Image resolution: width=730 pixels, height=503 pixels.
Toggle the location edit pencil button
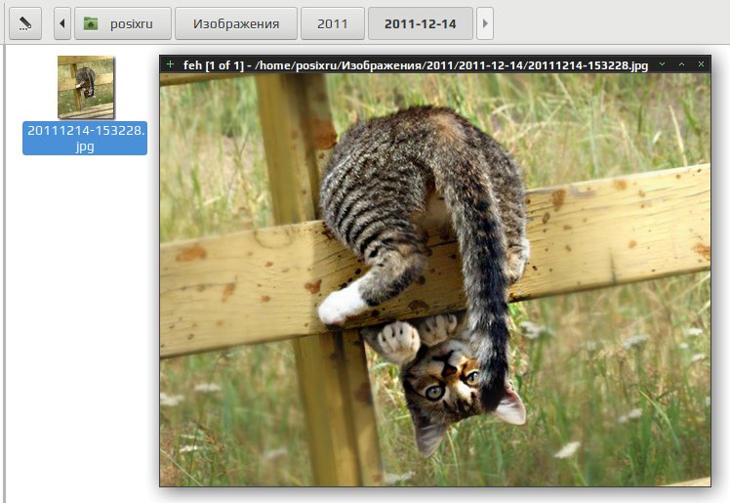coord(25,23)
